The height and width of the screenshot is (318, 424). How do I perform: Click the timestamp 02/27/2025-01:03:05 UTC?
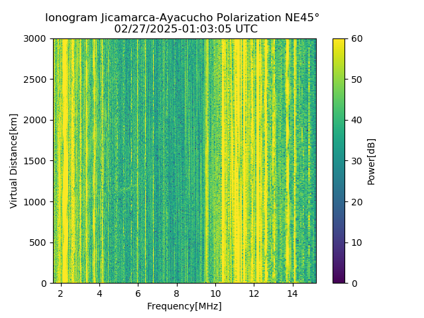click(185, 28)
